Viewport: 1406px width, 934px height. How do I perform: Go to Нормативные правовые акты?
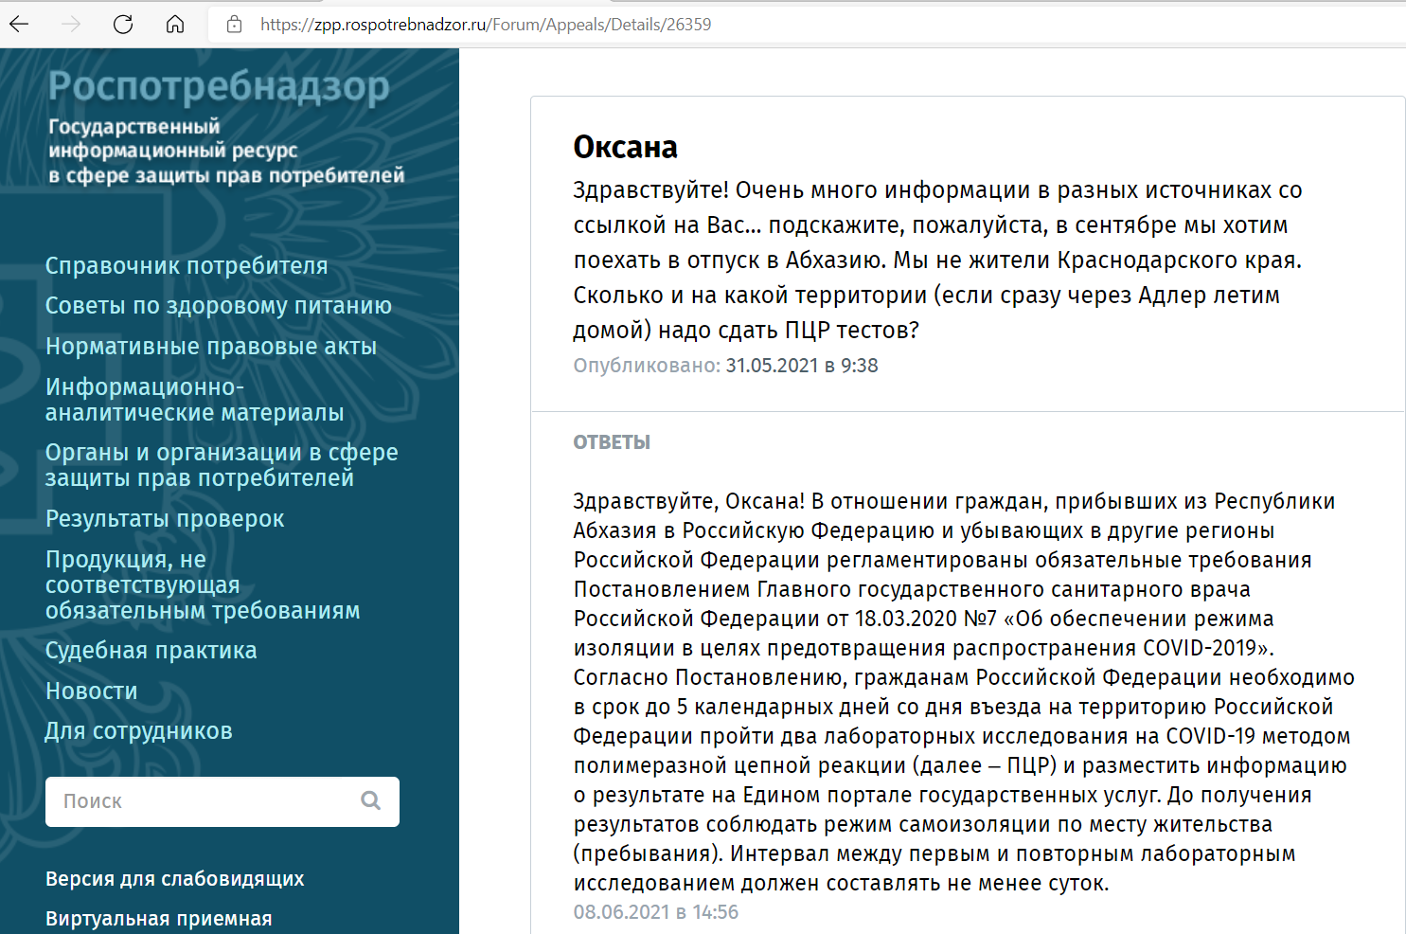click(x=211, y=347)
